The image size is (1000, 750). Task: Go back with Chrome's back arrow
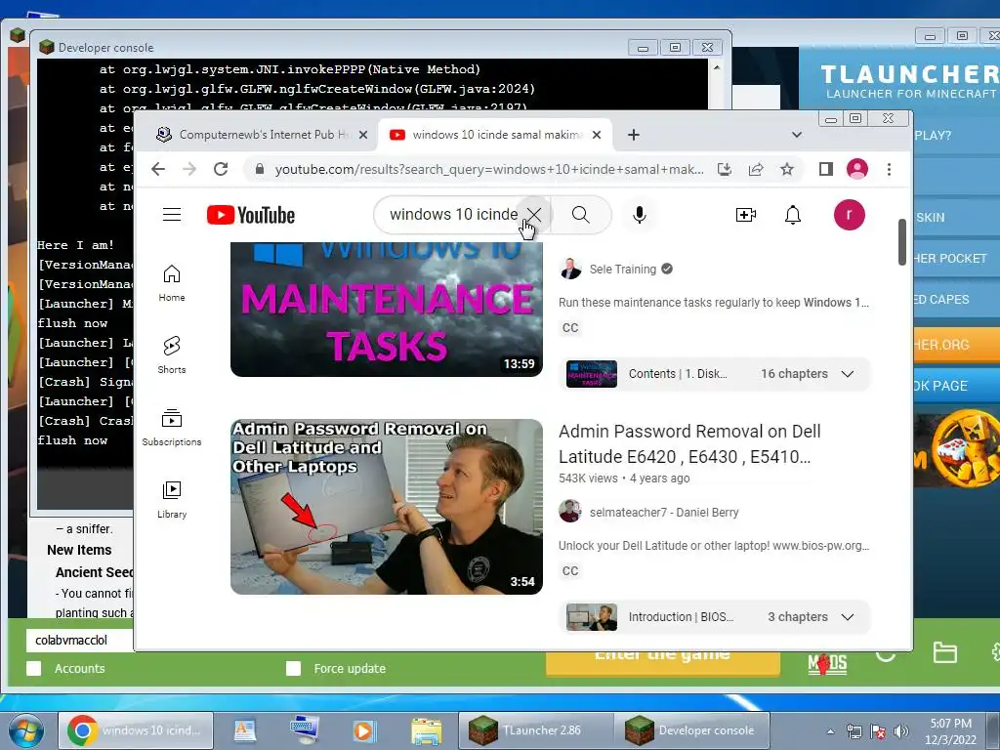coord(158,169)
